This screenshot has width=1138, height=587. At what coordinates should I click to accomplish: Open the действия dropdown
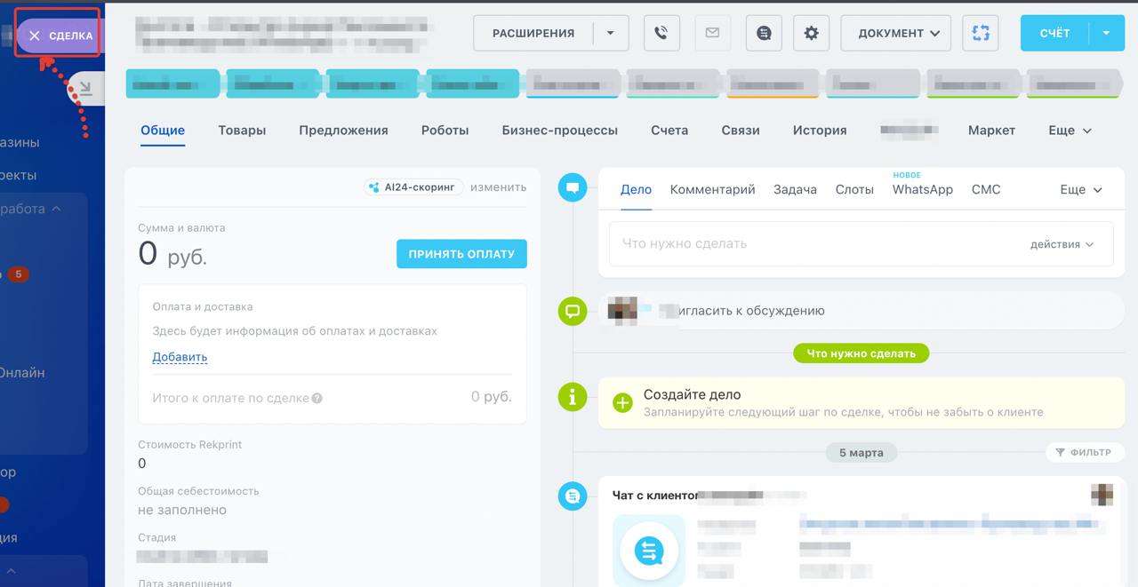(1062, 244)
